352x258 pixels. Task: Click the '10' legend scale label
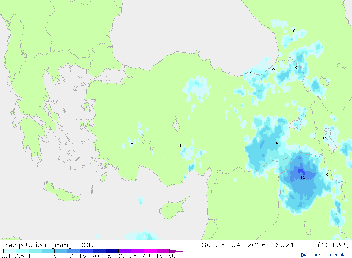70,256
